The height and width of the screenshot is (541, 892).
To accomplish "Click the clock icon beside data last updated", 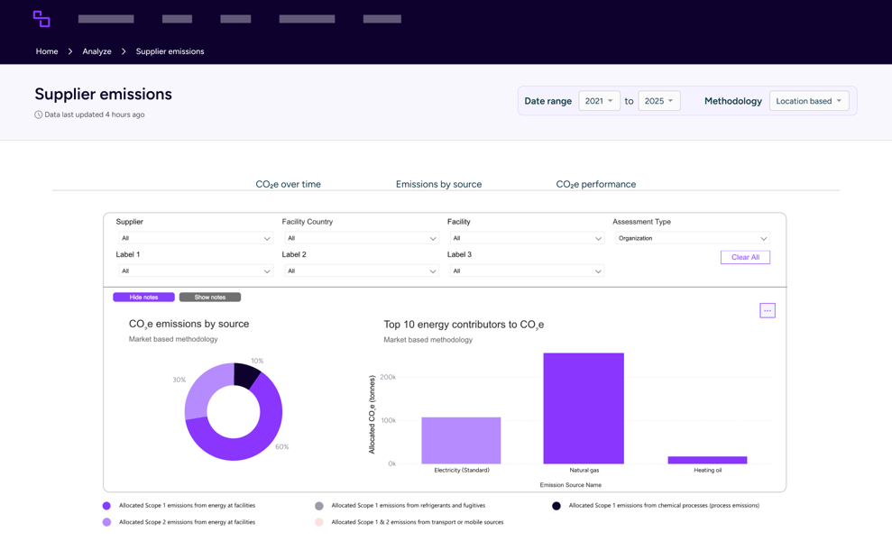I will click(x=39, y=115).
